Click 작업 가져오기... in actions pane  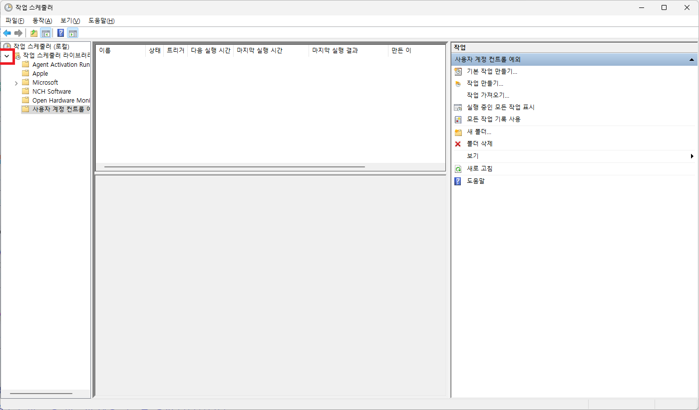click(488, 96)
